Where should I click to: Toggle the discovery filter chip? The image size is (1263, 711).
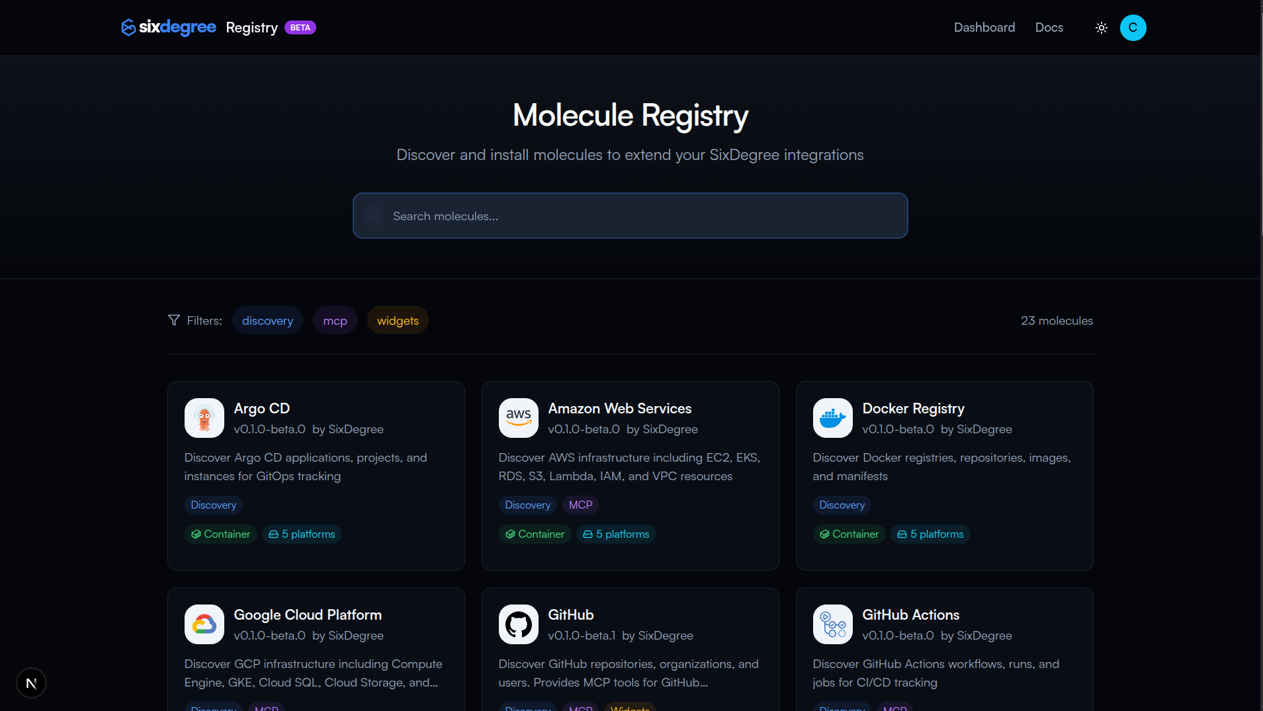click(267, 320)
